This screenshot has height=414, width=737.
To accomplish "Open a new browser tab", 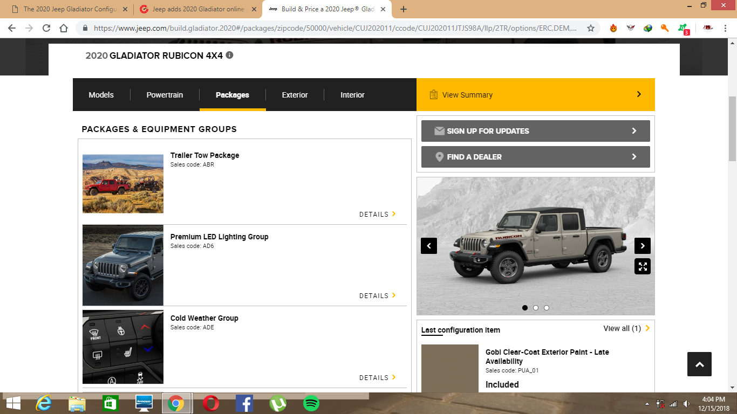I will click(404, 9).
